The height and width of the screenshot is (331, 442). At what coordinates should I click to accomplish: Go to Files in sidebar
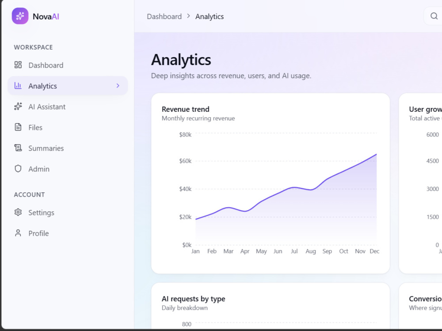point(68,127)
